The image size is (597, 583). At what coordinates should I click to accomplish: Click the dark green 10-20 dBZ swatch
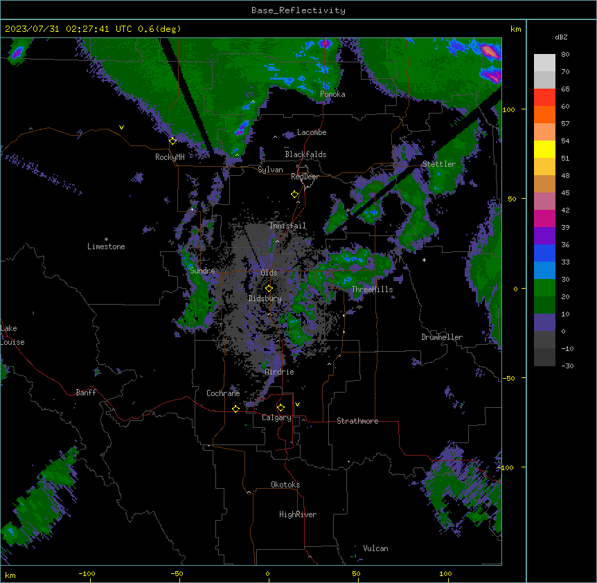[x=544, y=305]
